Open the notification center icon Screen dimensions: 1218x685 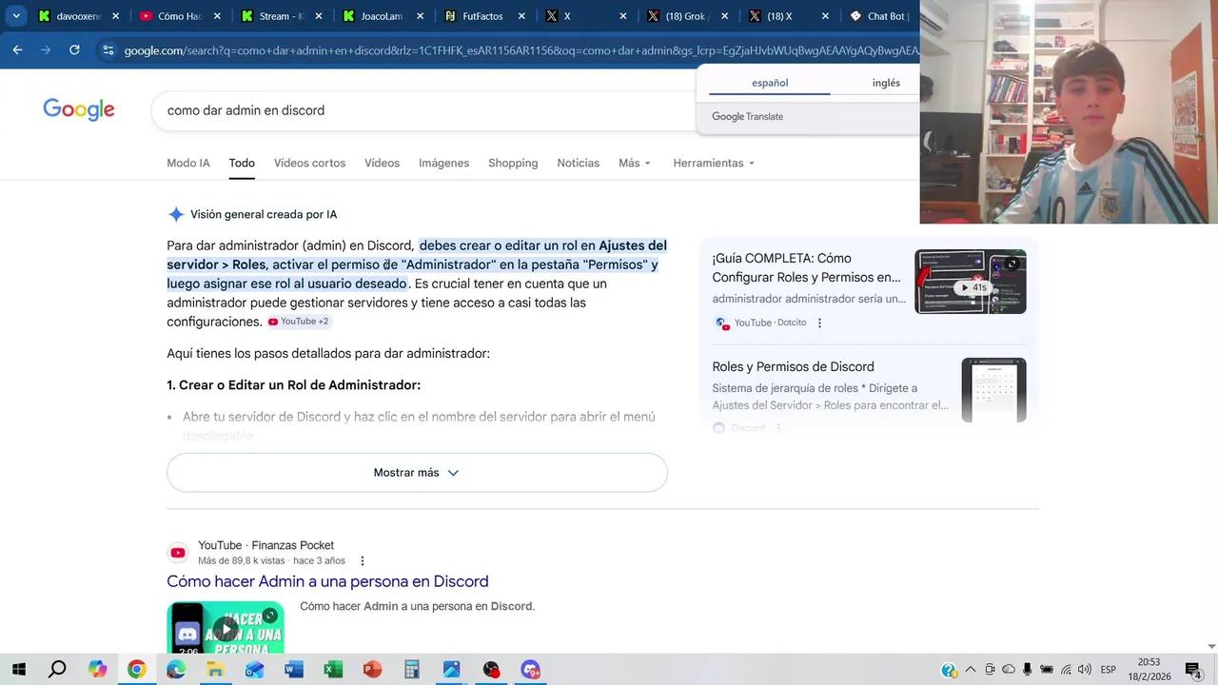(x=1193, y=670)
